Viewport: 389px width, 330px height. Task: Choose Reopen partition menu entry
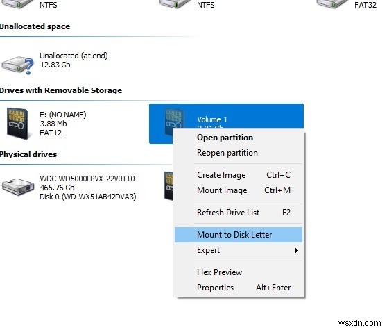point(239,153)
